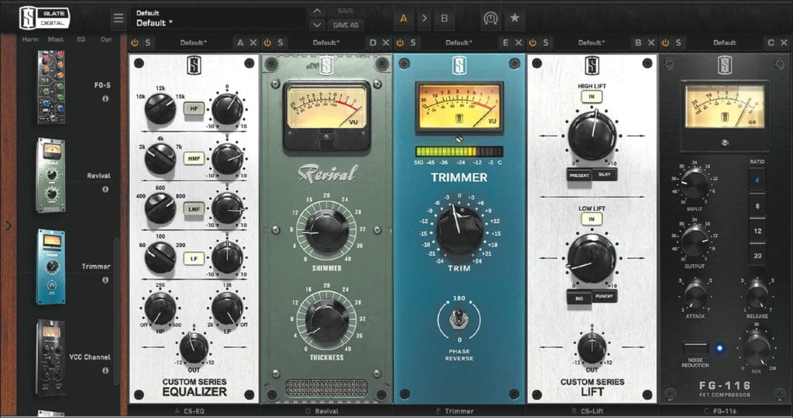Select the SILKY high lift mode

(604, 174)
